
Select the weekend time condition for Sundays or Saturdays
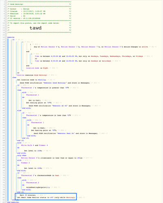click(73, 61)
